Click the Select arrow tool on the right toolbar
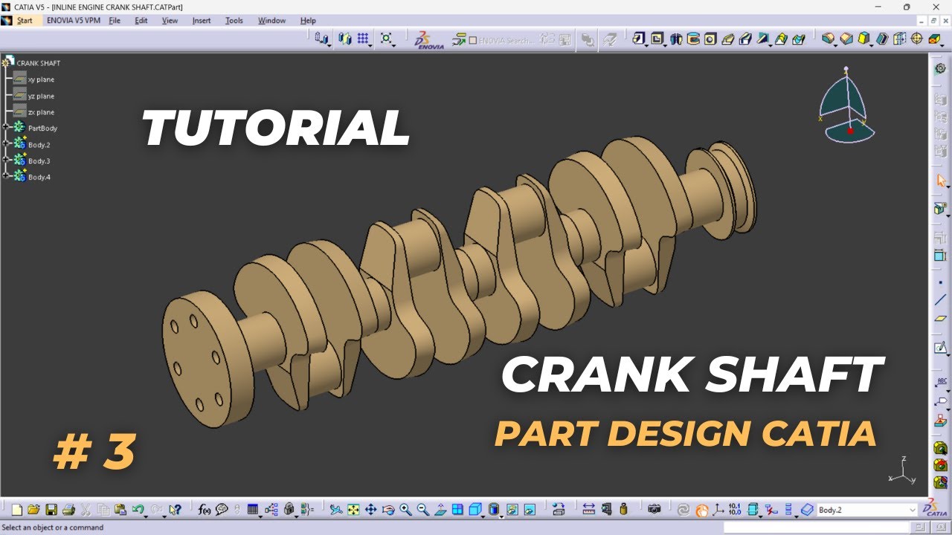This screenshot has height=535, width=952. [x=940, y=181]
